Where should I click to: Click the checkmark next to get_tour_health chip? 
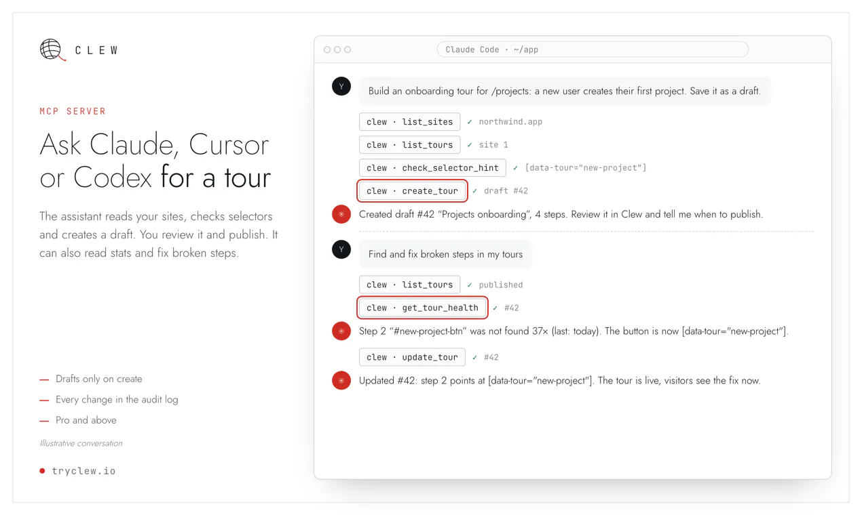point(495,308)
